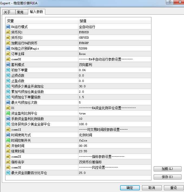Click the icon beside 订单注释 row

pyautogui.click(x=8, y=54)
